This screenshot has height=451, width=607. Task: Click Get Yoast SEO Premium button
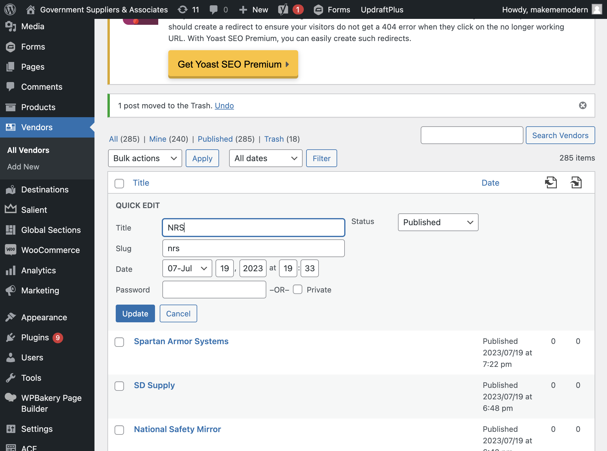pyautogui.click(x=233, y=64)
